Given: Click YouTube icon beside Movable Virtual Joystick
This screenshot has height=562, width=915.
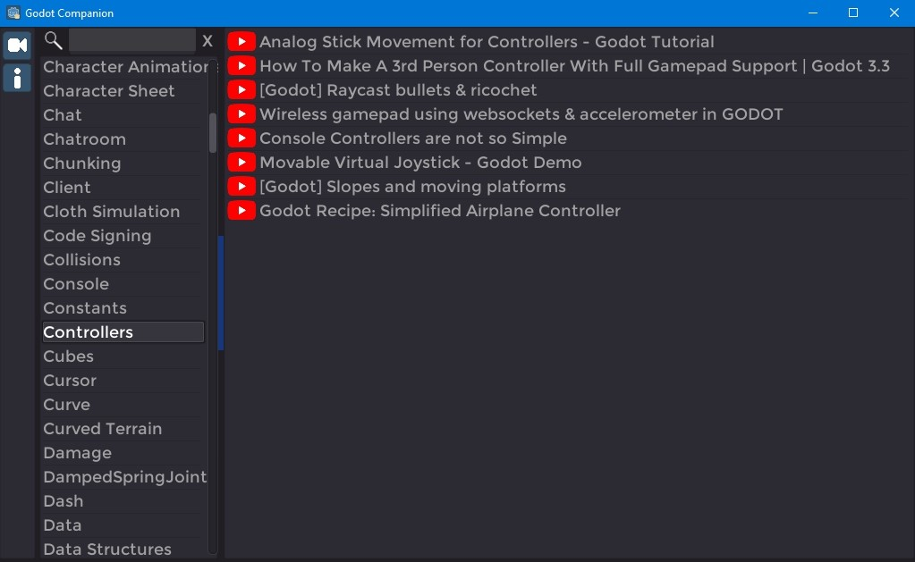Looking at the screenshot, I should [241, 162].
